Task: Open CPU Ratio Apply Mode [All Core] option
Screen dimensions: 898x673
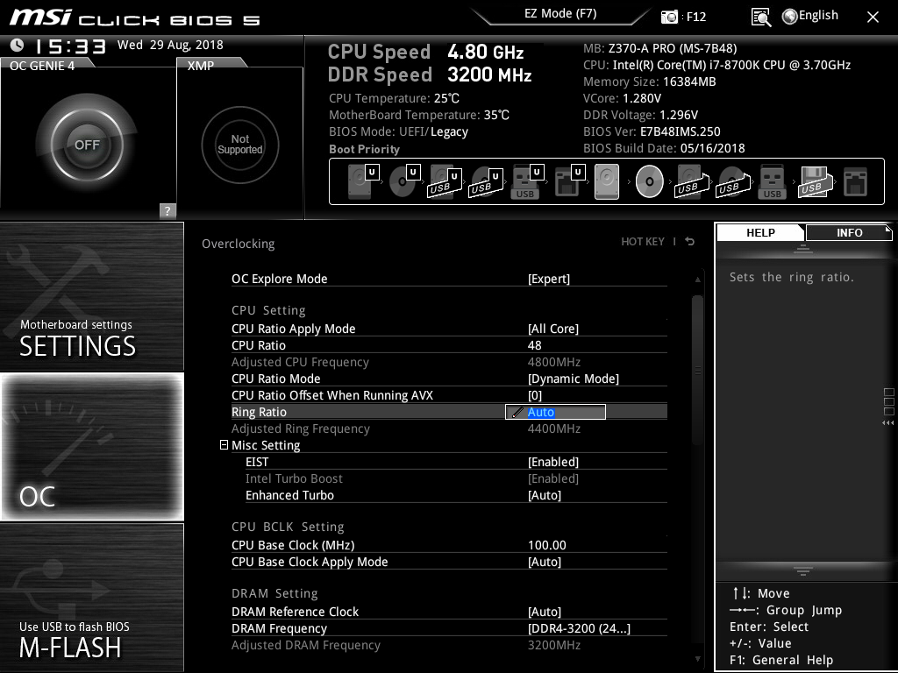Action: click(x=553, y=329)
